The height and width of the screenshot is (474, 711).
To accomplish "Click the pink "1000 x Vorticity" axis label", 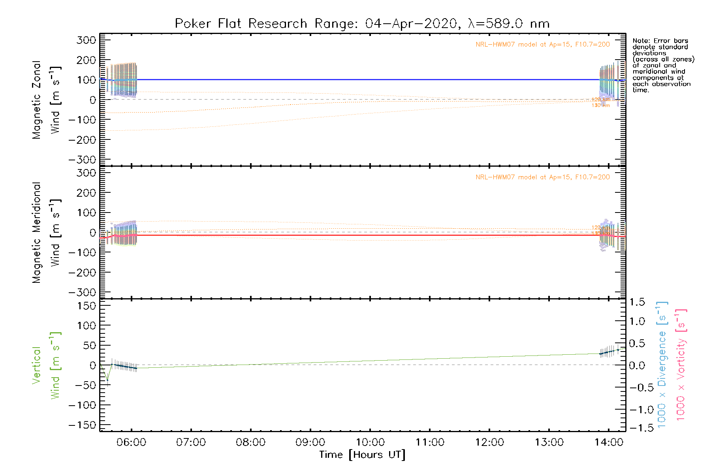I will tap(681, 365).
